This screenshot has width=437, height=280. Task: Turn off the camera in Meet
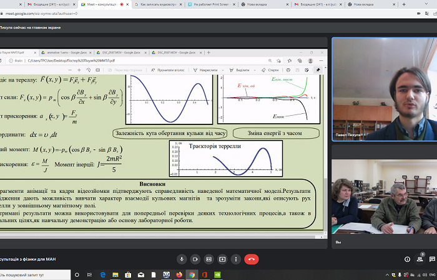(195, 258)
